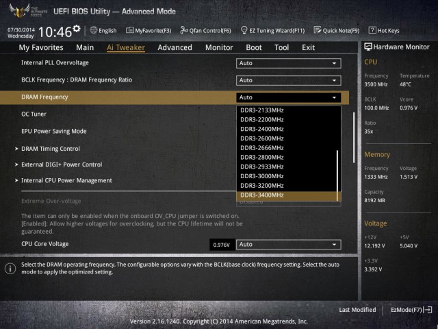Click the Hardware Monitor display icon
Image resolution: width=438 pixels, height=329 pixels.
[368, 47]
